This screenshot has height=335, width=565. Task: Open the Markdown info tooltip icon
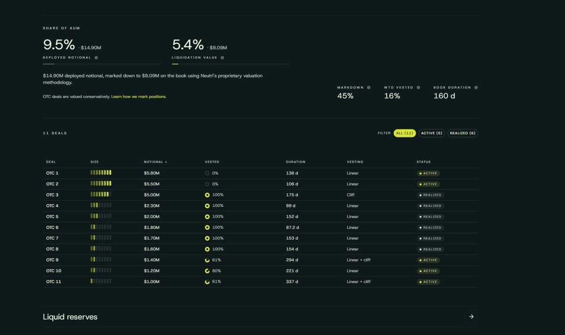tap(369, 87)
